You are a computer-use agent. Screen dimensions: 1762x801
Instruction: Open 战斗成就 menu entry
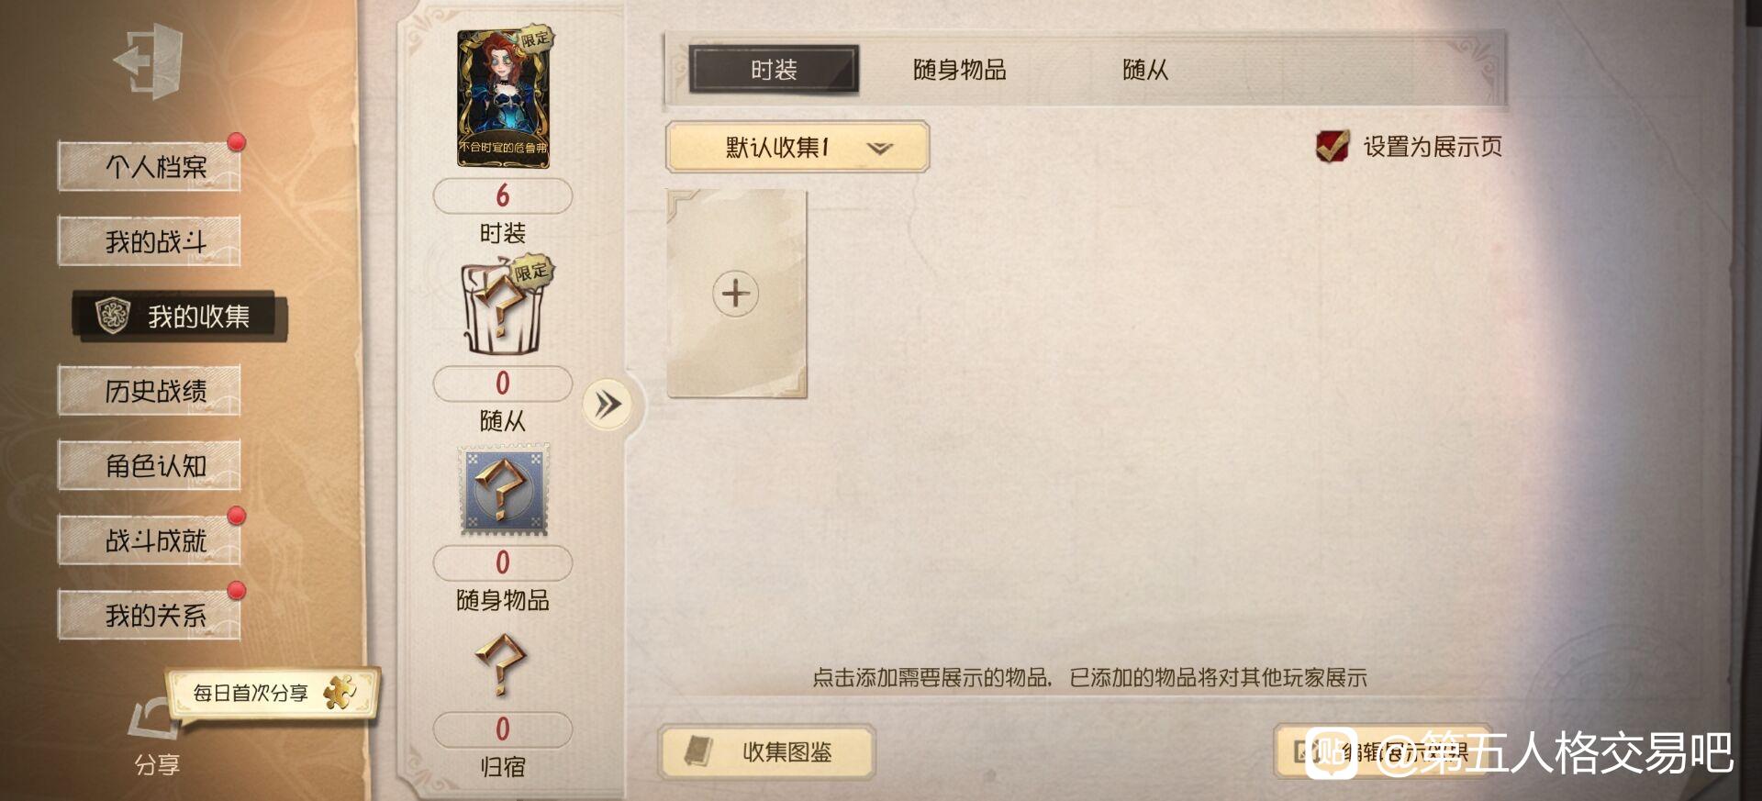pos(150,540)
